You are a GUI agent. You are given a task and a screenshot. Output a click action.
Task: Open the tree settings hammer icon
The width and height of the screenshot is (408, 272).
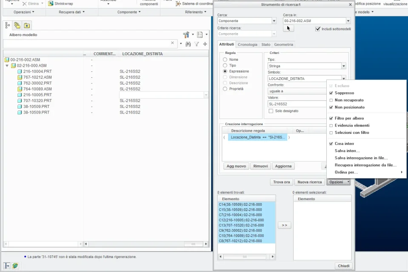click(186, 34)
